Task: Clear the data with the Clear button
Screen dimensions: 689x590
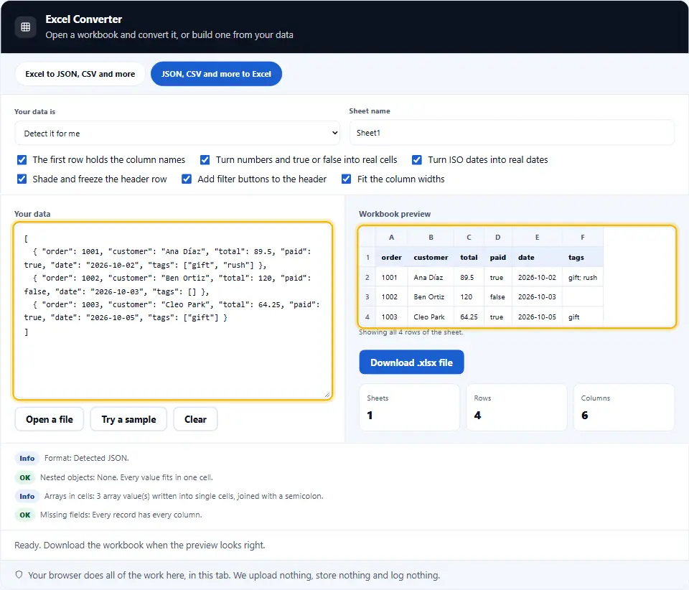Action: 195,420
